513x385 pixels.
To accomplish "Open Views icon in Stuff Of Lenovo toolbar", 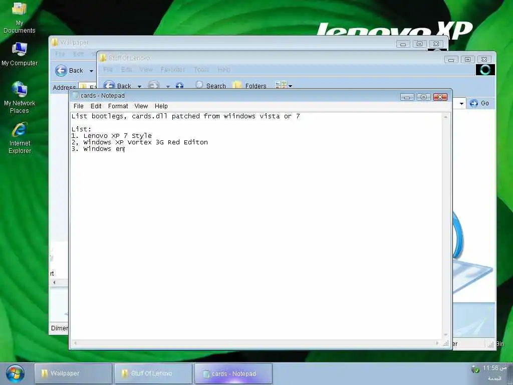I will 281,85.
